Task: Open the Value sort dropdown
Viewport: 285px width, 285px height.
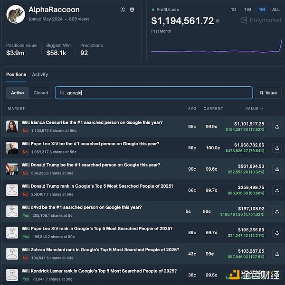Action: (x=268, y=92)
